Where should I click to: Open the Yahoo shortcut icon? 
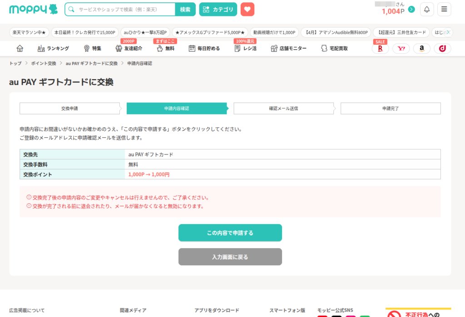401,48
